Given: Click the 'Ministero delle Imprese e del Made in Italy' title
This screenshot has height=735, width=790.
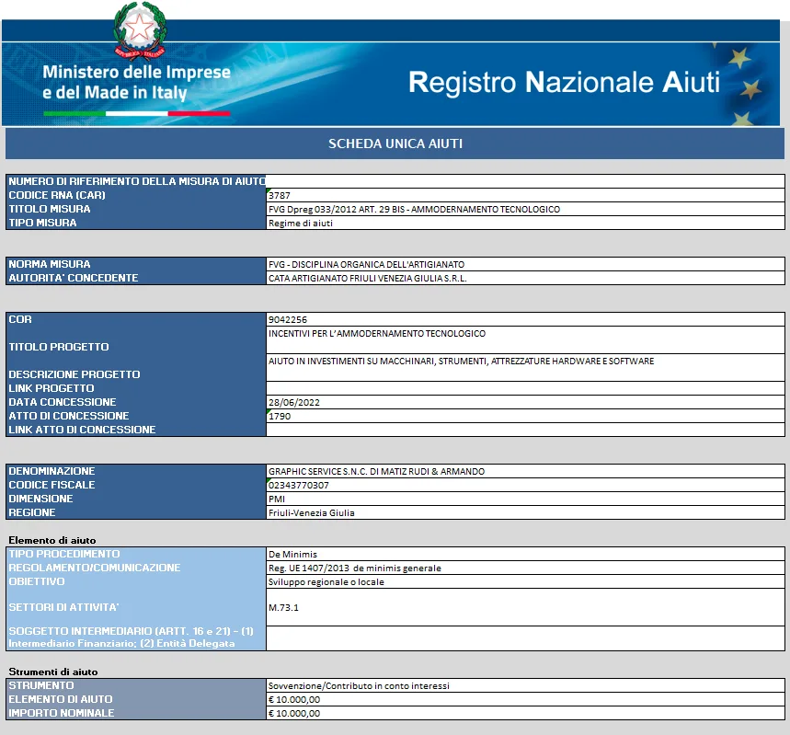Looking at the screenshot, I should (136, 82).
